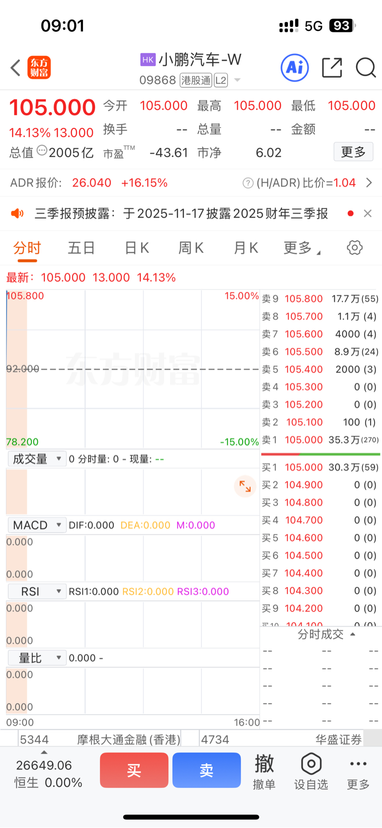The height and width of the screenshot is (828, 382).
Task: Open the search magnifier icon
Action: [x=366, y=67]
